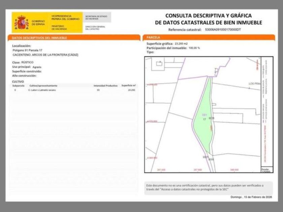Click the 'Superficie construida:' label
The image size is (283, 212).
click(x=27, y=71)
